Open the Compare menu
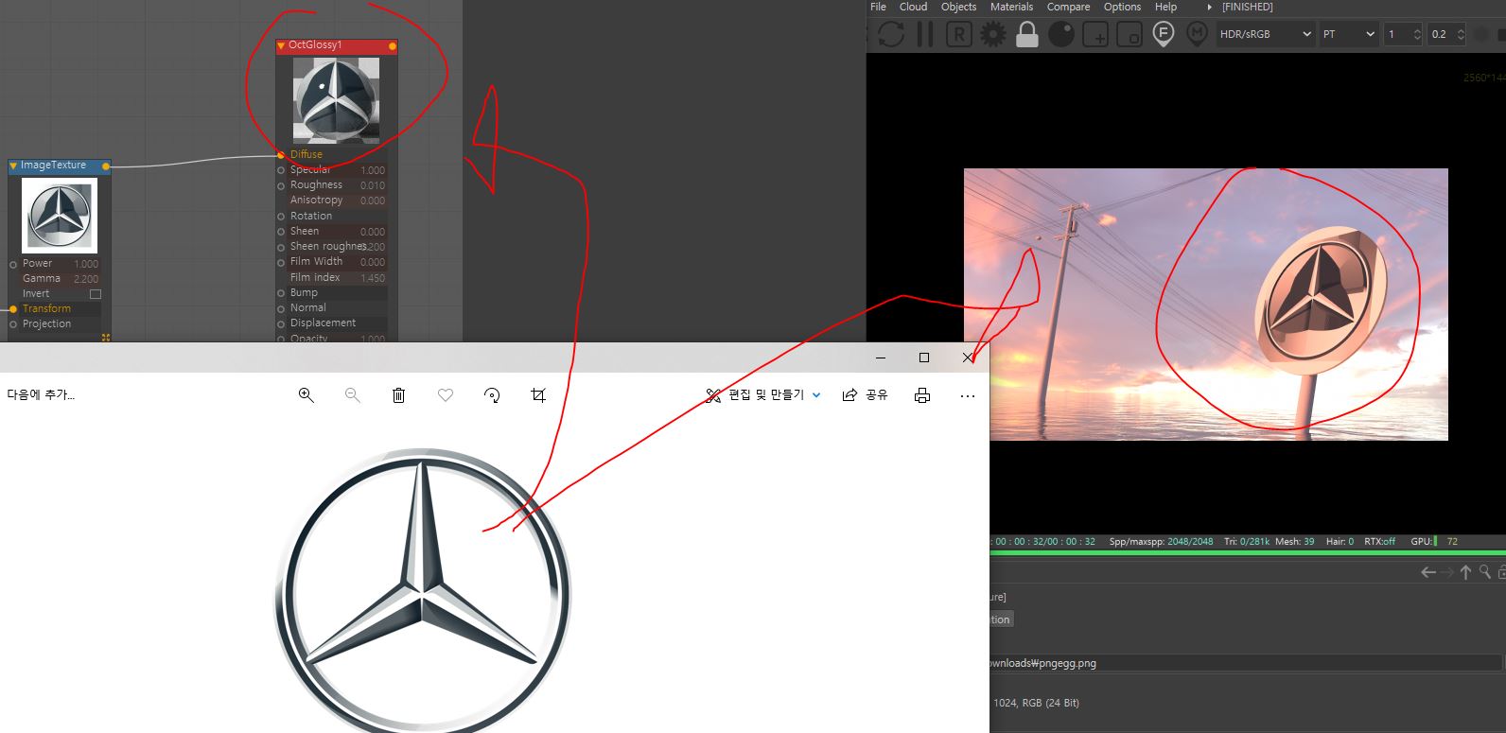 pos(1068,7)
